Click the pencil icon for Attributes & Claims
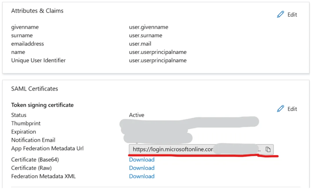Viewport: 311px width, 189px height. coord(280,14)
